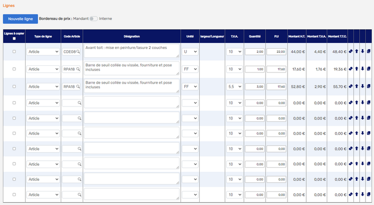Click the Désignation column header
Viewport: 374px width, 205px height.
[x=132, y=35]
